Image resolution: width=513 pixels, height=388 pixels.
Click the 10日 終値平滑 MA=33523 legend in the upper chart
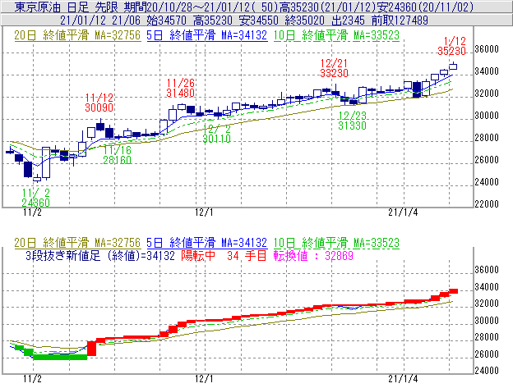pyautogui.click(x=336, y=35)
